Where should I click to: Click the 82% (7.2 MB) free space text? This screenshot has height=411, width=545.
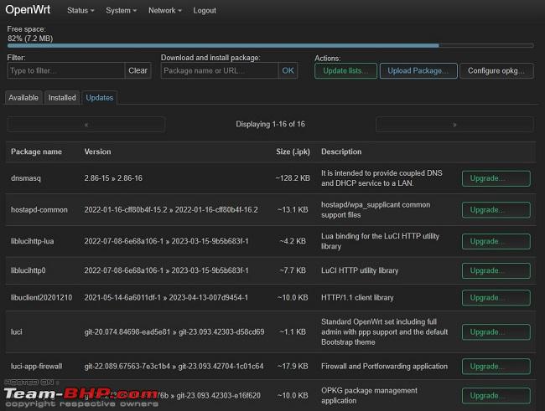point(30,39)
